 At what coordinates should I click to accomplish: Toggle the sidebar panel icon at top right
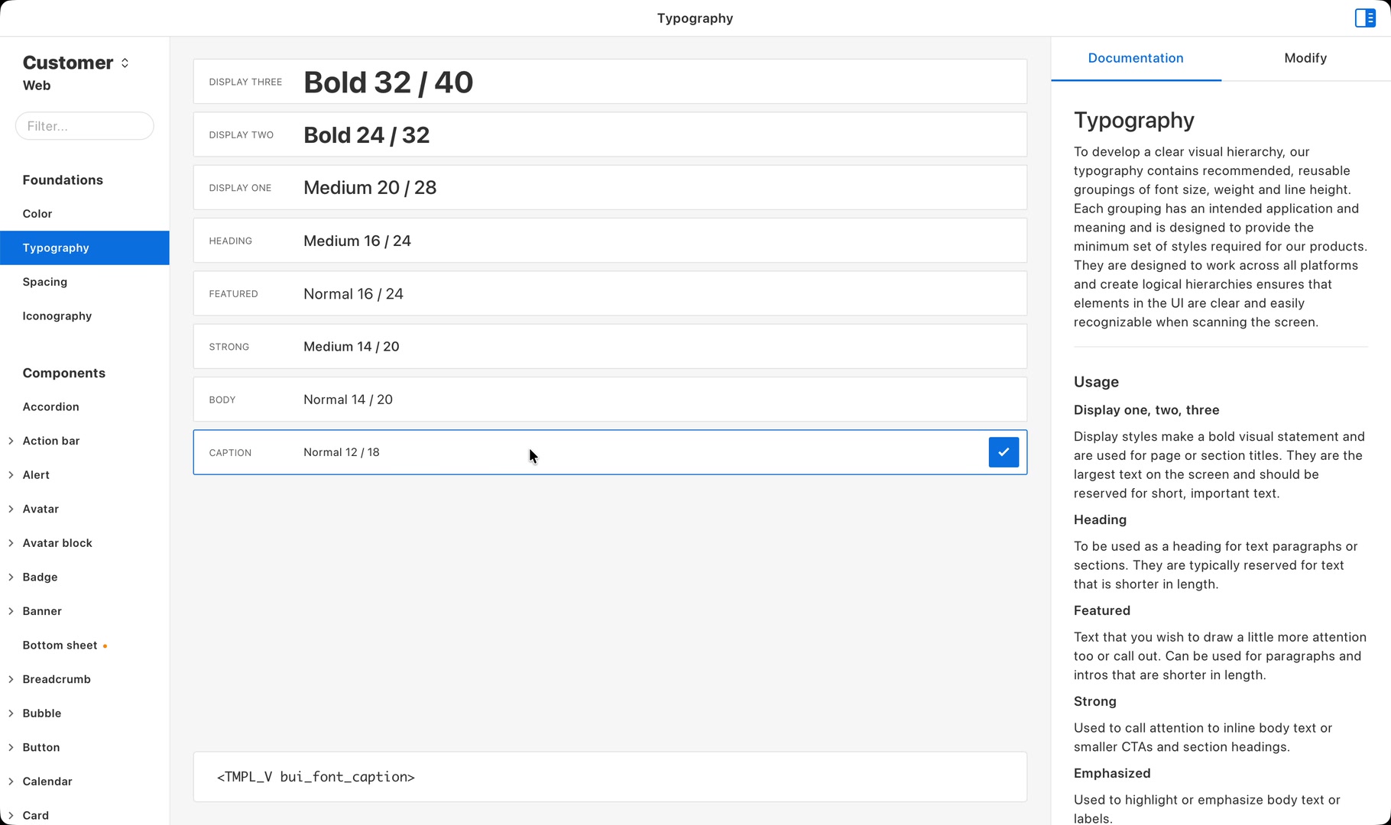(1365, 18)
